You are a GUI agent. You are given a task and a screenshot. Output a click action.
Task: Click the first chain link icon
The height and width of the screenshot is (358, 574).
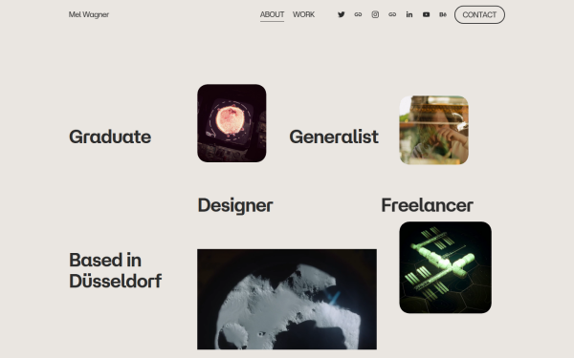click(x=358, y=14)
